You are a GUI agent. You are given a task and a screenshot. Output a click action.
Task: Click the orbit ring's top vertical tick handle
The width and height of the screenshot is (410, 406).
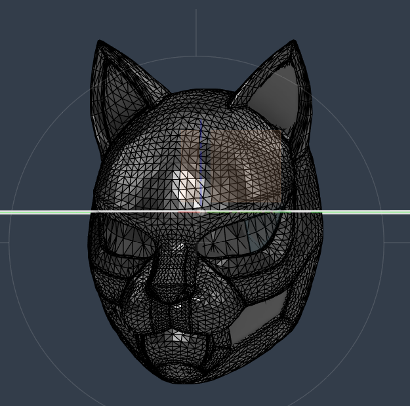point(196,33)
